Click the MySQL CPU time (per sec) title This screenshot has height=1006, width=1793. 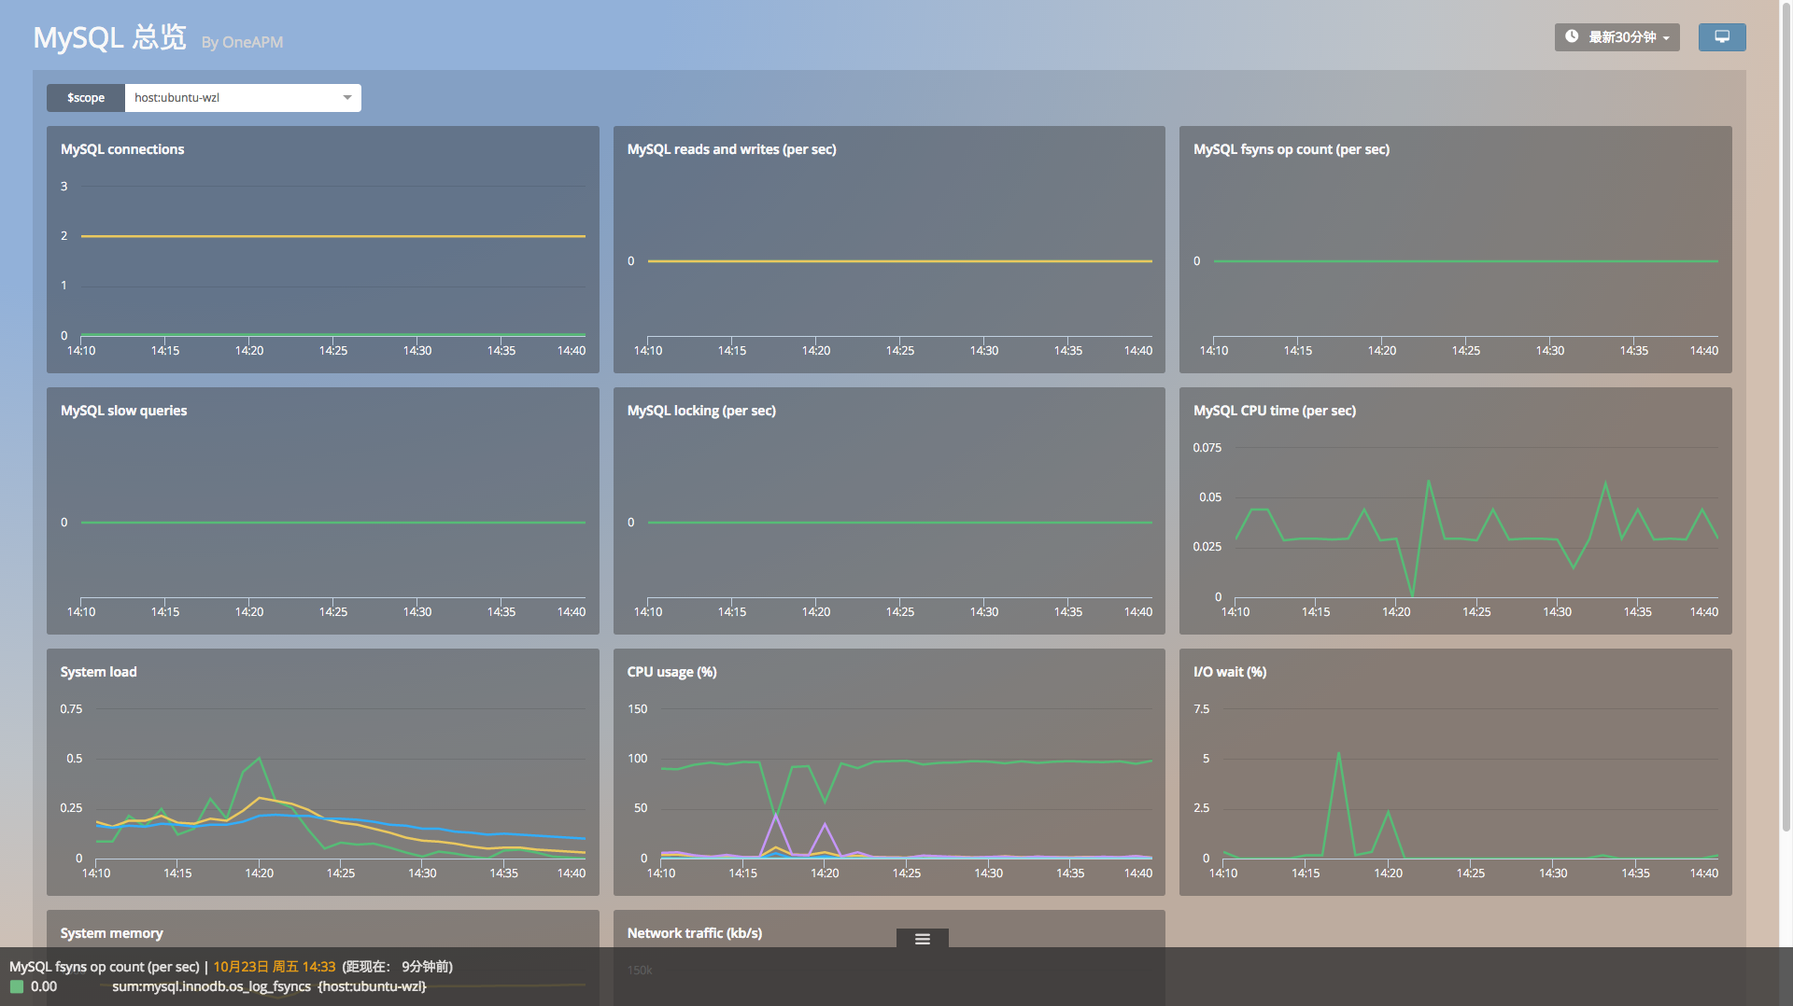tap(1275, 411)
